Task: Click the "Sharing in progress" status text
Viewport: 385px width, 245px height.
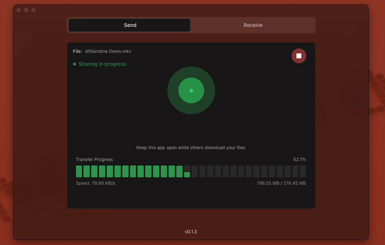Action: coord(102,64)
